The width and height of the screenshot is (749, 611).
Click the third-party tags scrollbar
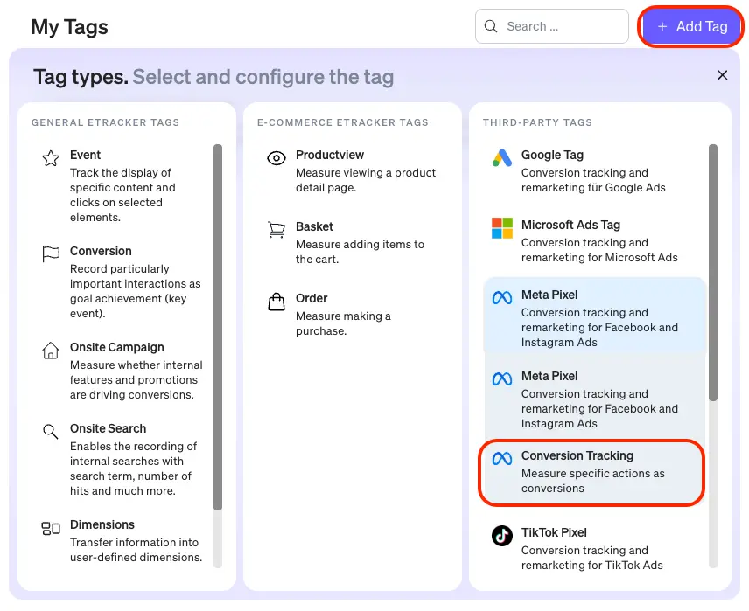[713, 271]
